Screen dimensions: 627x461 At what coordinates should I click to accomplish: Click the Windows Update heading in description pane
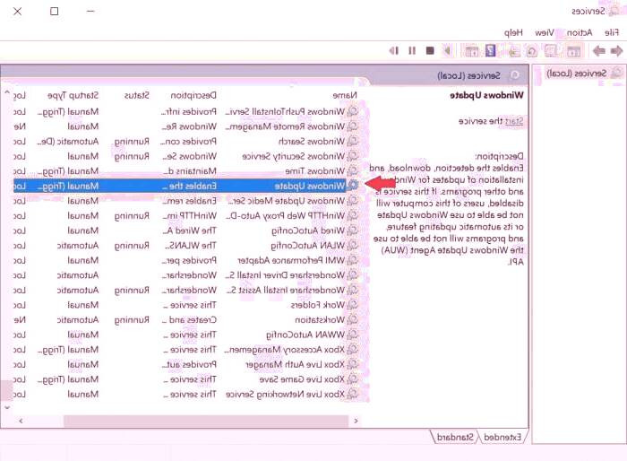pyautogui.click(x=486, y=95)
